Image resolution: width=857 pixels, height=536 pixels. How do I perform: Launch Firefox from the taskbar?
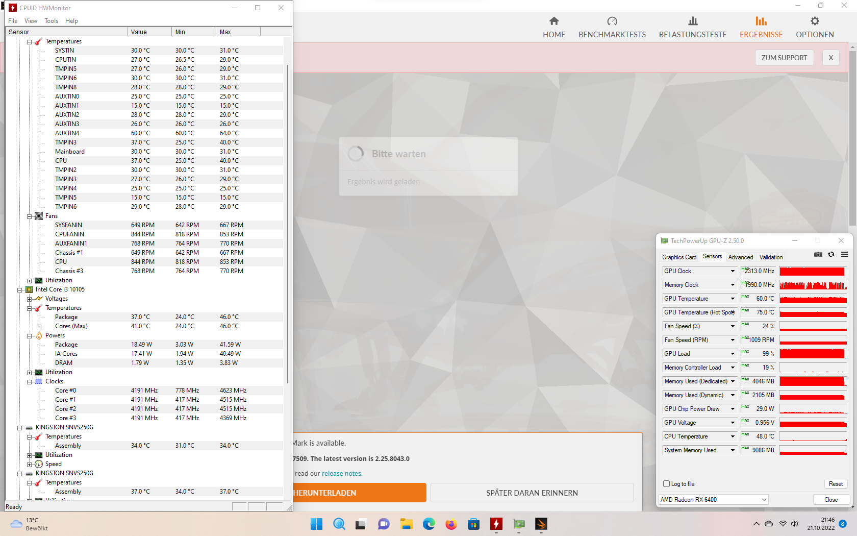(451, 524)
